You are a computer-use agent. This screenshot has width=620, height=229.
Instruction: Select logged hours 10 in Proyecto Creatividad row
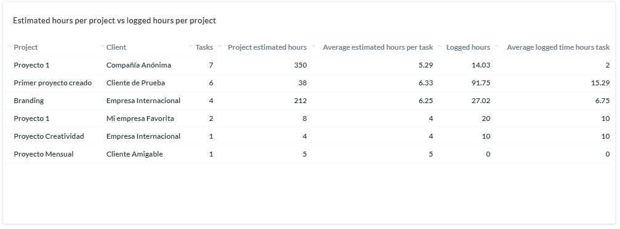[486, 136]
